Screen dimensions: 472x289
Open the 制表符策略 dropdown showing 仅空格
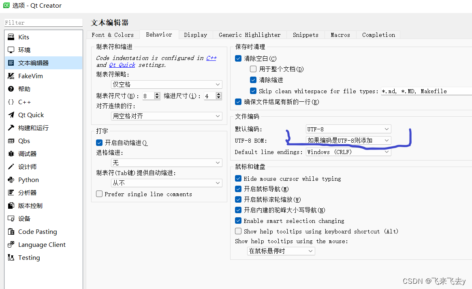pos(167,84)
